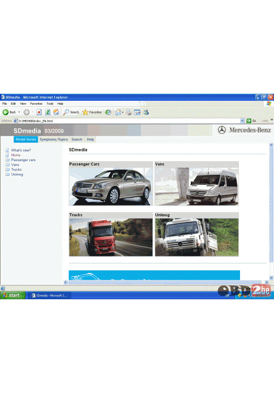
Task: Click the Forward arrow icon
Action: (26, 112)
